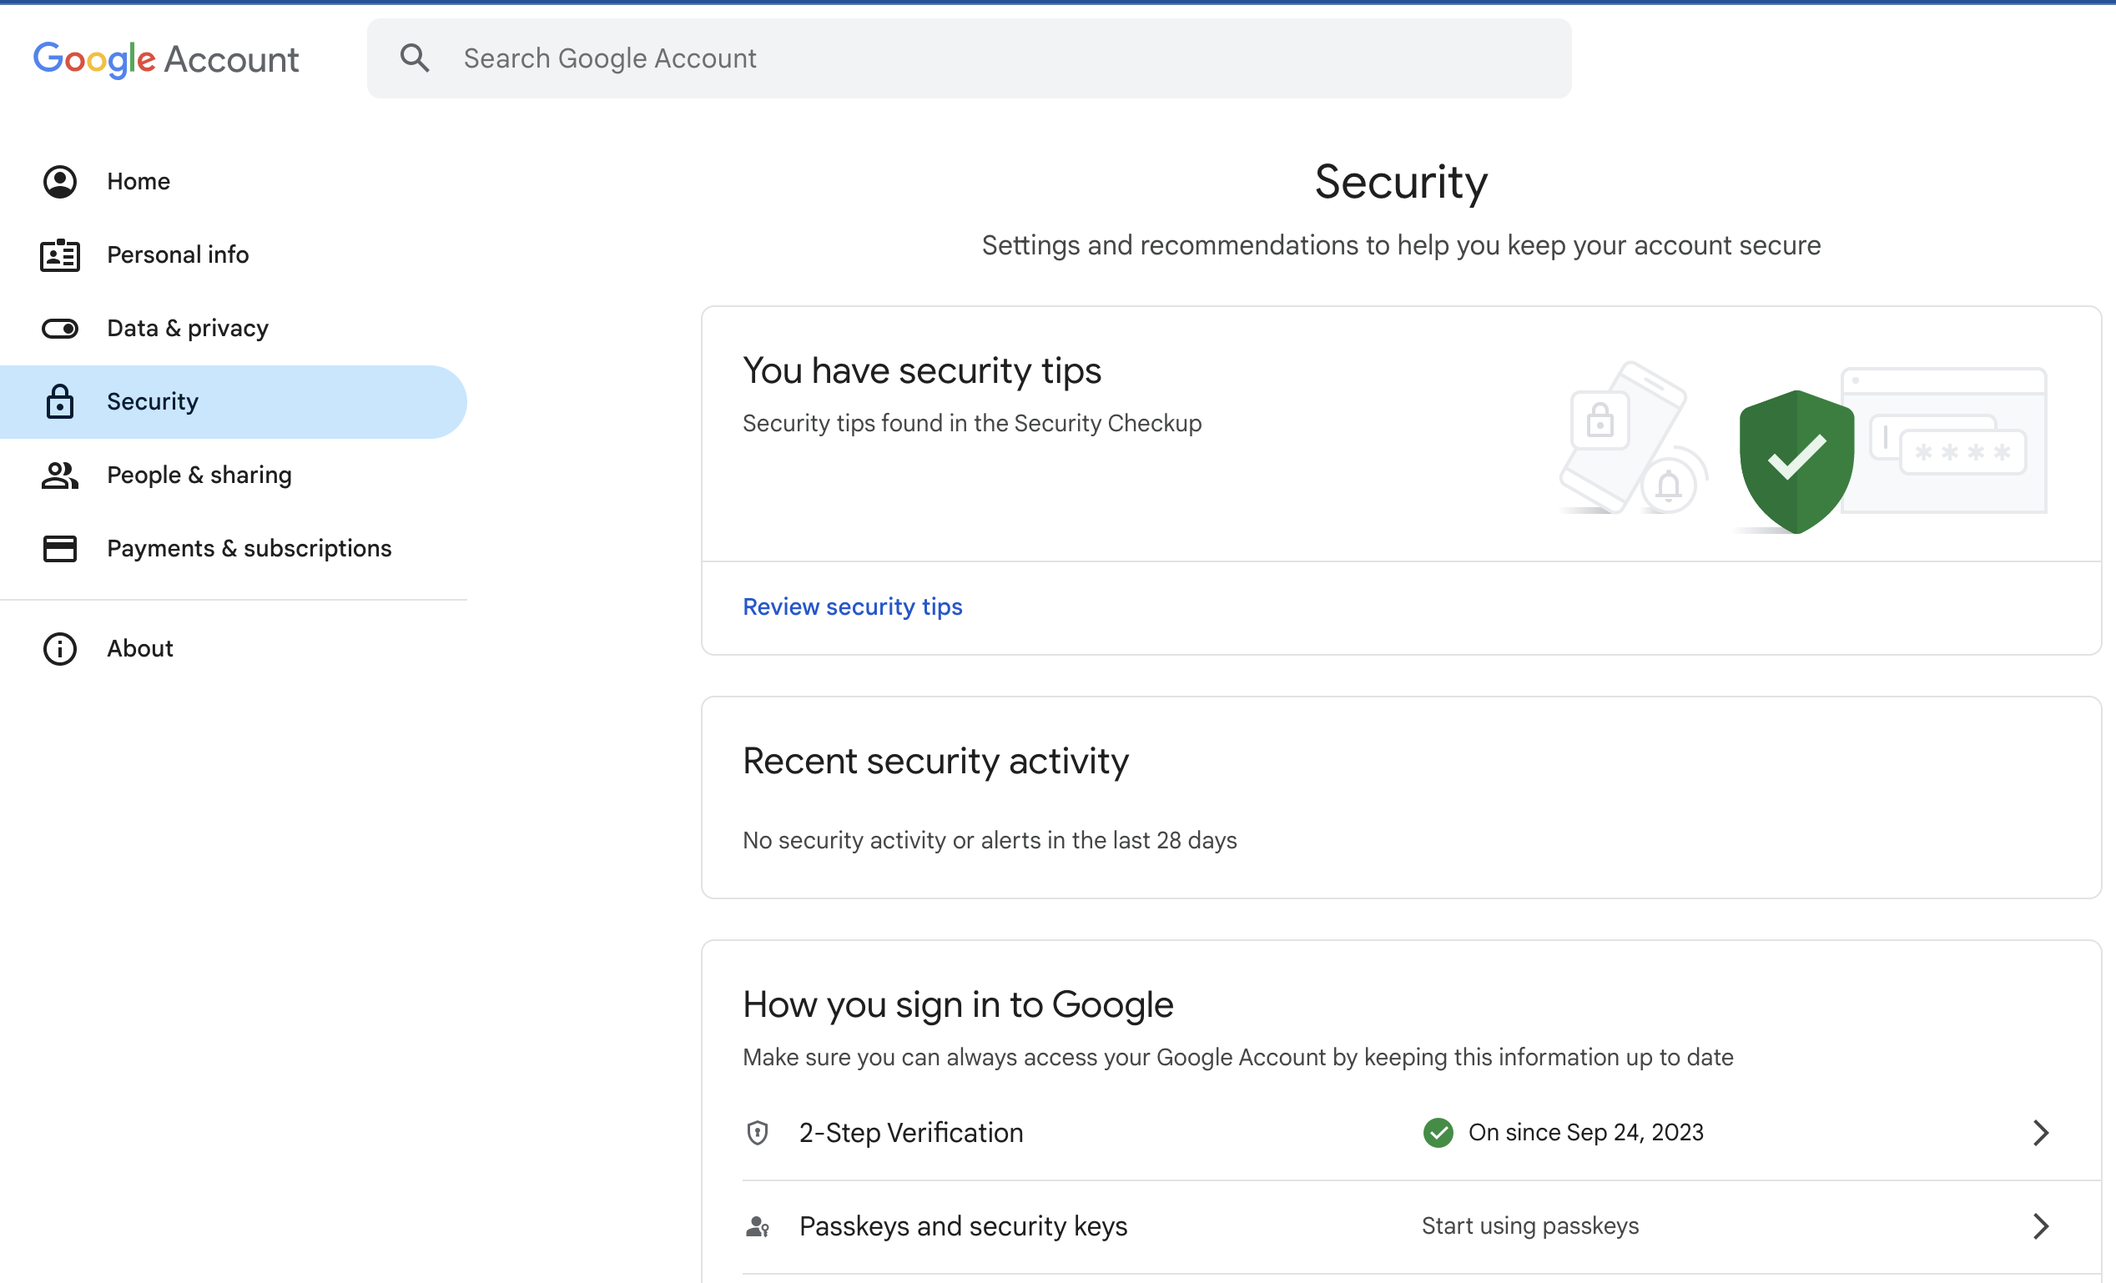Open the Home section

point(234,181)
